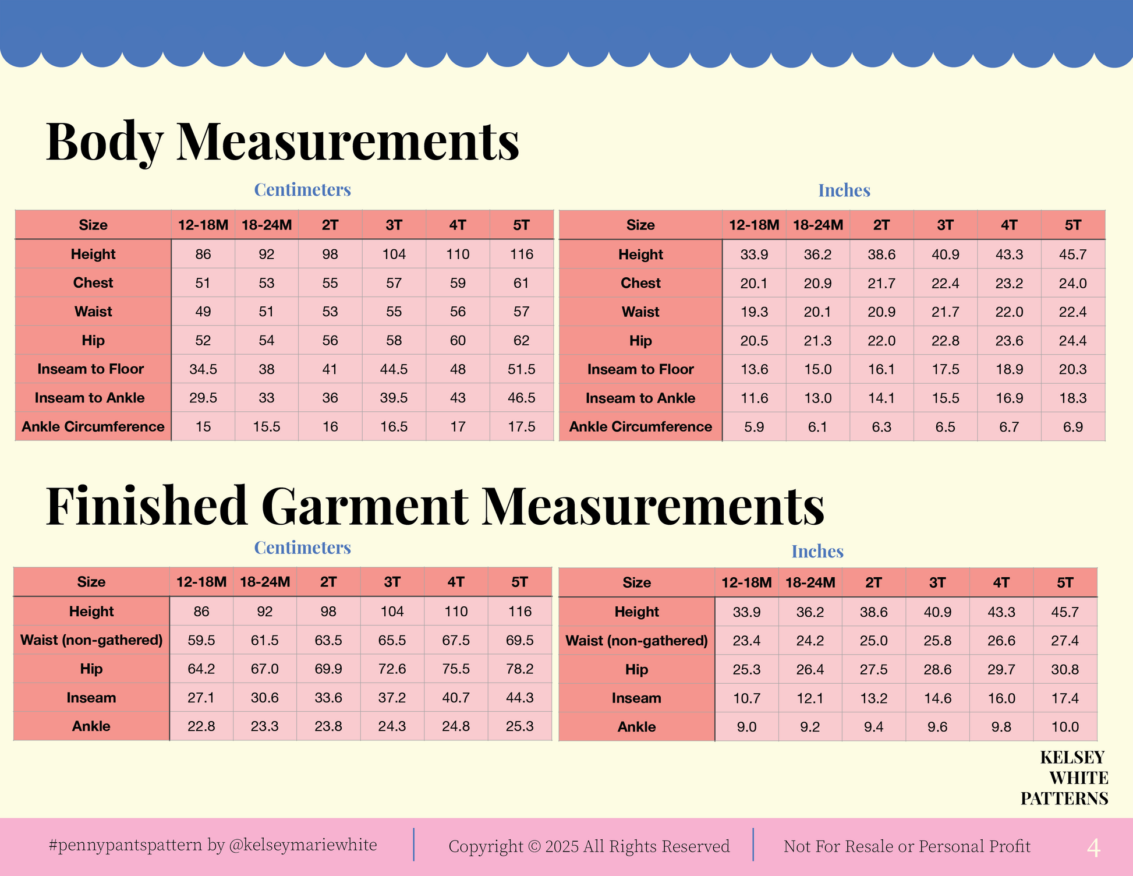Viewport: 1133px width, 876px height.
Task: Click the Ankle Circumference row header in centimeters table
Action: point(93,426)
